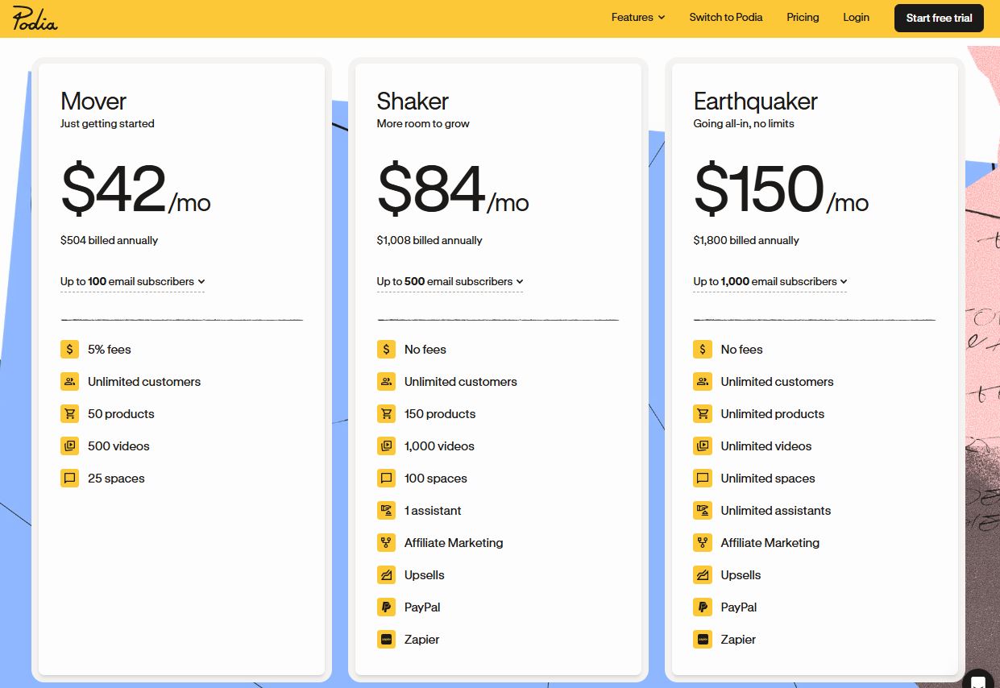Click the $150/mo price

click(782, 190)
